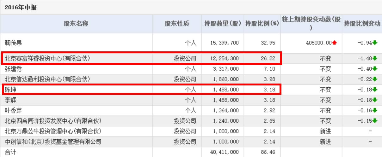Viewport: 382px width, 157px height.
Task: Click the red up arrow beside 405000.00
Action: point(335,43)
